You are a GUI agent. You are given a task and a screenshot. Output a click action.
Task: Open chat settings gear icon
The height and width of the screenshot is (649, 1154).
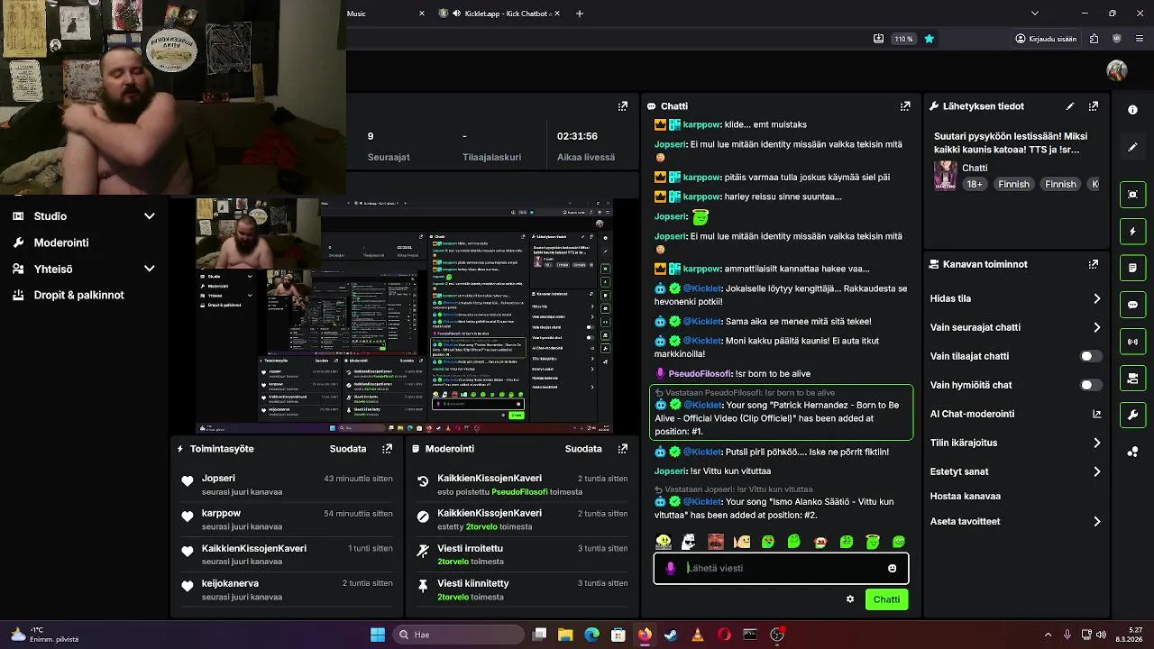tap(849, 599)
